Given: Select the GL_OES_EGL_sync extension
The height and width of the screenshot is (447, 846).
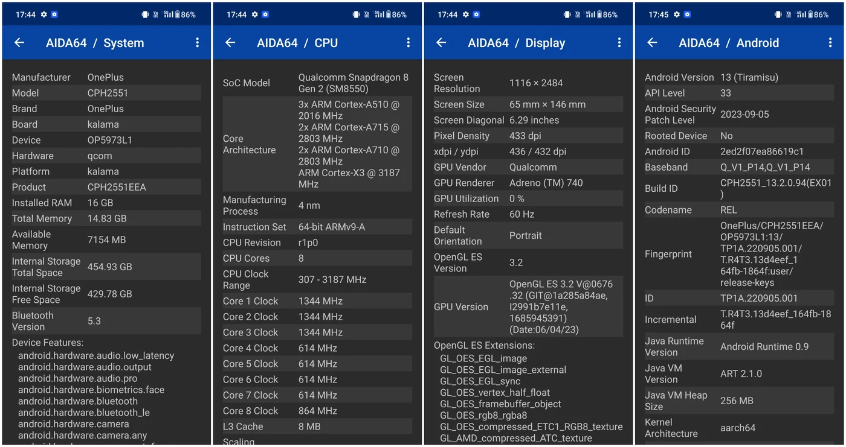Looking at the screenshot, I should tap(480, 381).
